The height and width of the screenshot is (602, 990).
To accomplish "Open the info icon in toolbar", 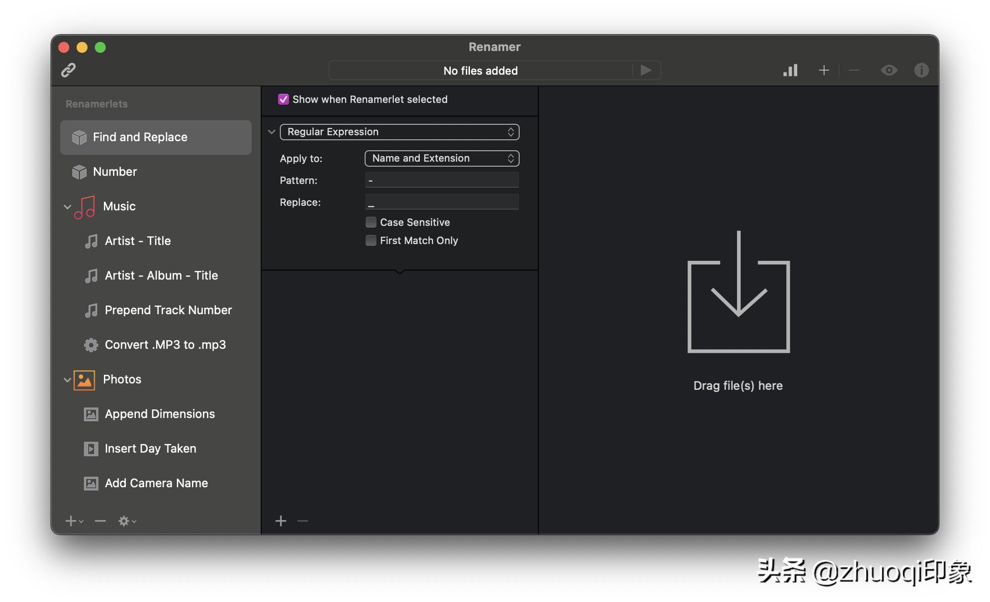I will coord(921,70).
